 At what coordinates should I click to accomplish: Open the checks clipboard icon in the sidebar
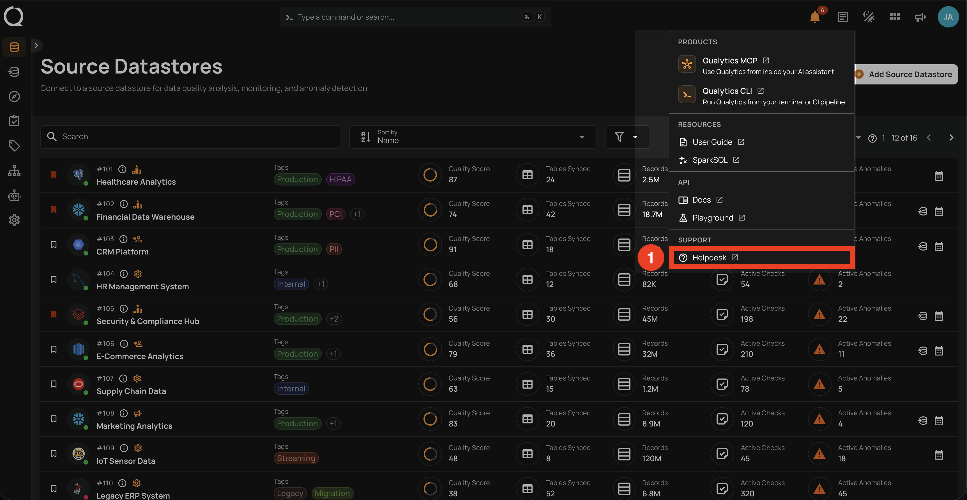14,121
